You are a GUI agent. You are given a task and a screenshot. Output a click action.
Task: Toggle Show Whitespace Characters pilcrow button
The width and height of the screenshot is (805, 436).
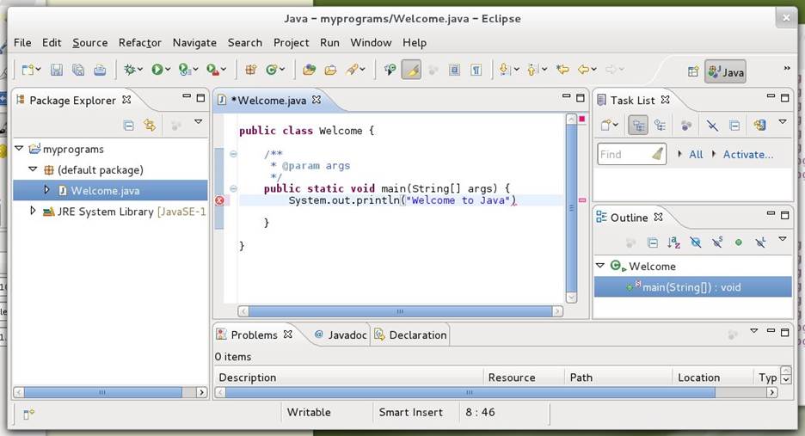click(476, 70)
